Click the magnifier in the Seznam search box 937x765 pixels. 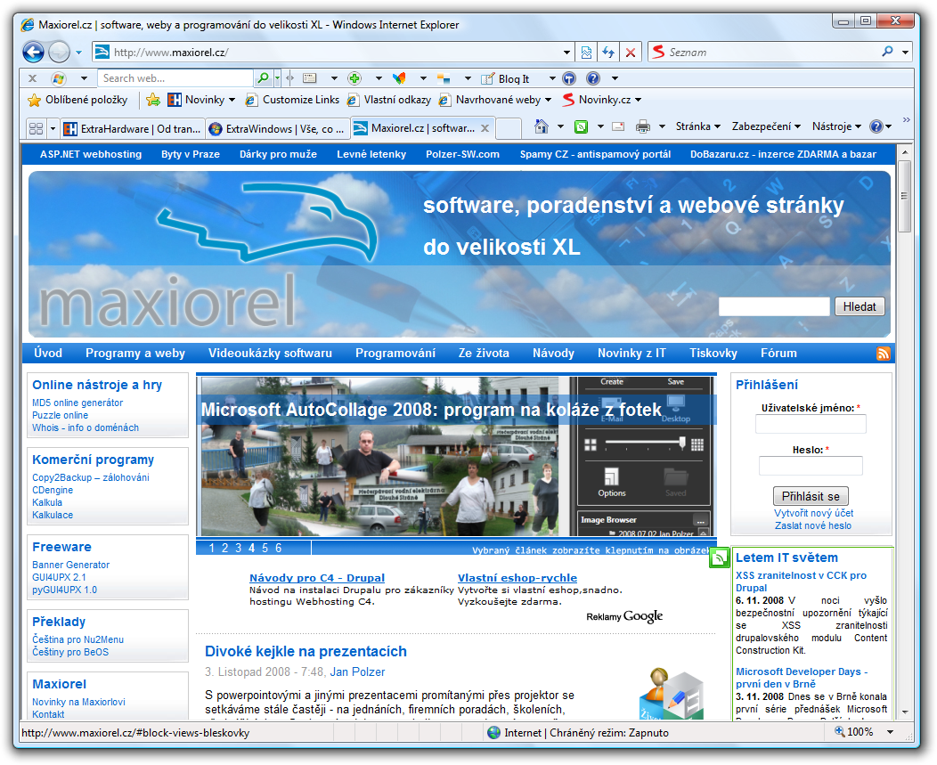point(887,52)
